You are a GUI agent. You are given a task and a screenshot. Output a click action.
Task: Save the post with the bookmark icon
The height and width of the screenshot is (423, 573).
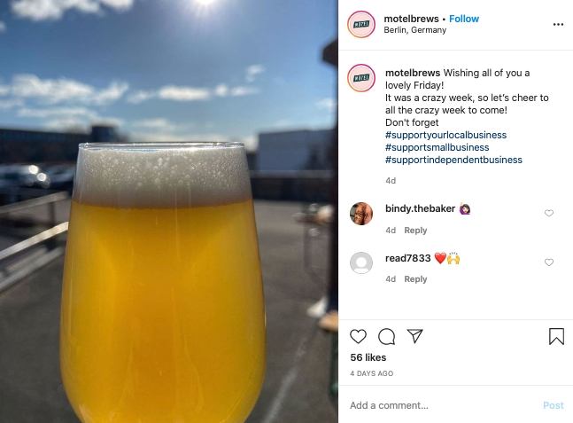click(556, 336)
